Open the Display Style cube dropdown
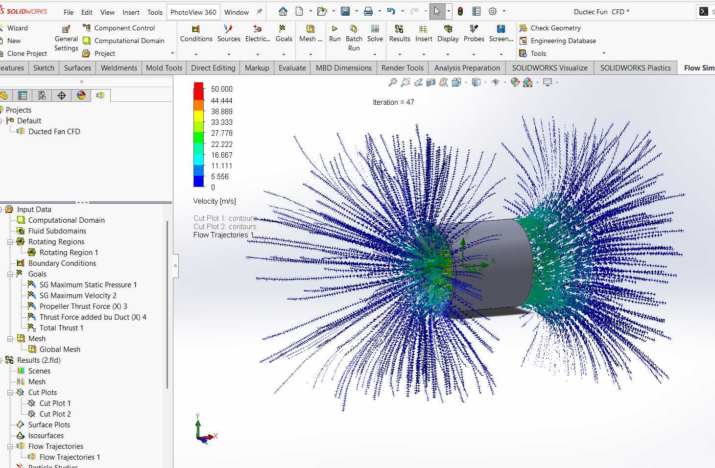 click(x=485, y=82)
